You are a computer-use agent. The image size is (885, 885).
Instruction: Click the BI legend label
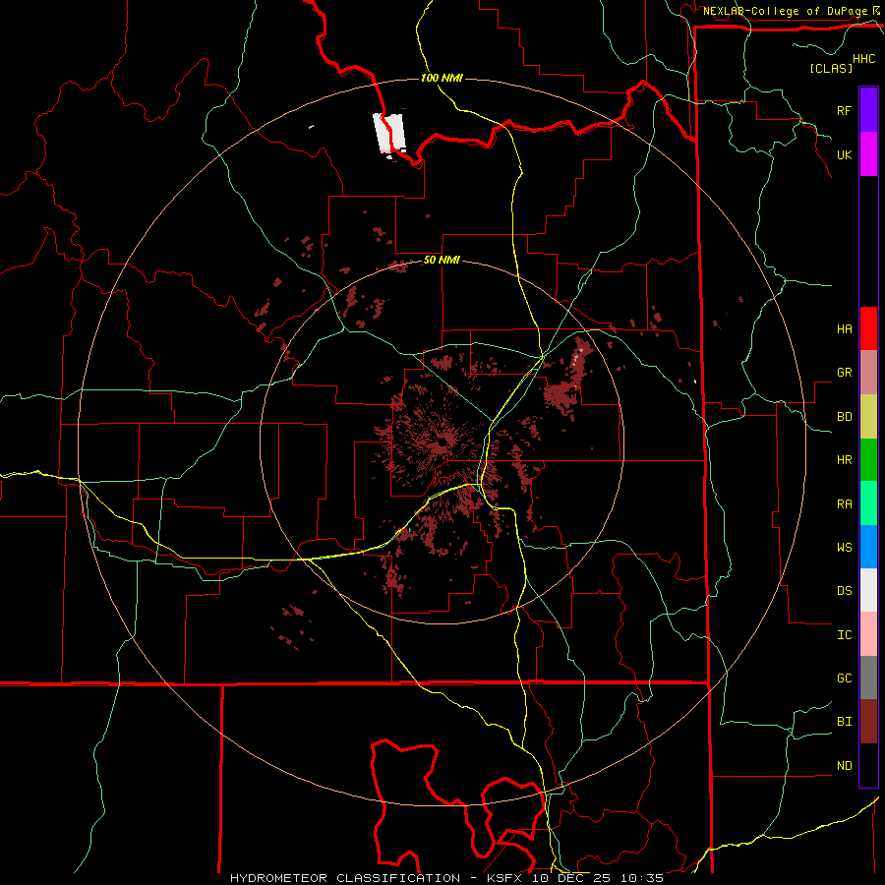point(844,722)
